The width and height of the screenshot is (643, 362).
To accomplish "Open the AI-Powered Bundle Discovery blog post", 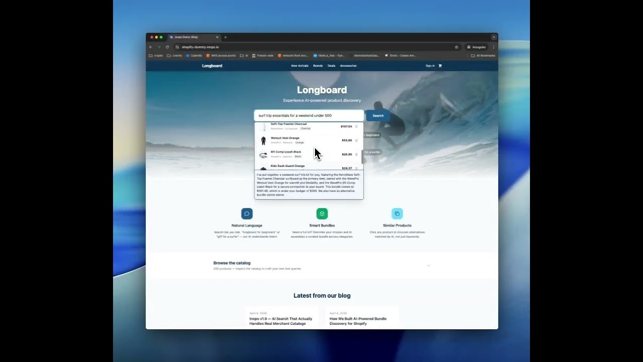I will click(x=362, y=317).
